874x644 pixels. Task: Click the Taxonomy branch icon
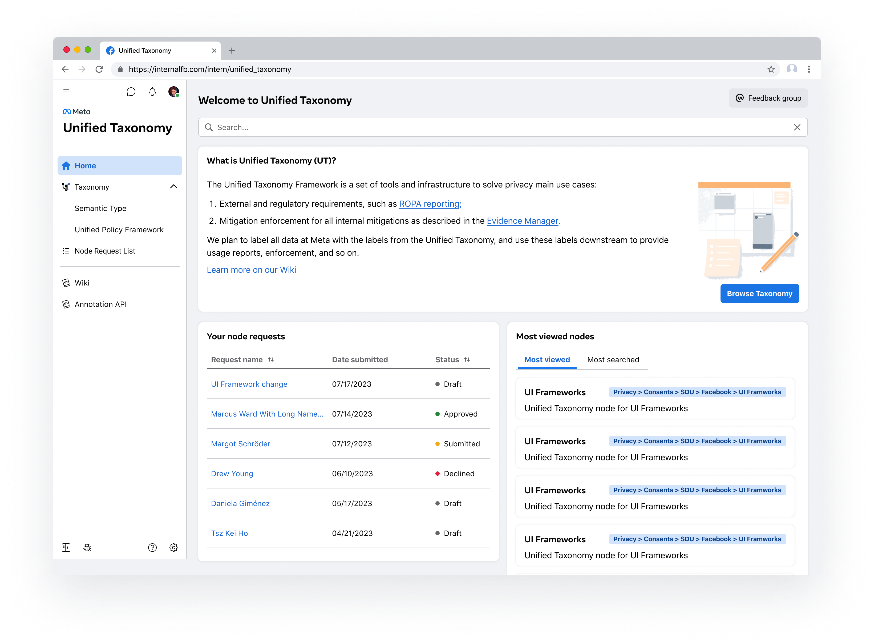click(66, 187)
